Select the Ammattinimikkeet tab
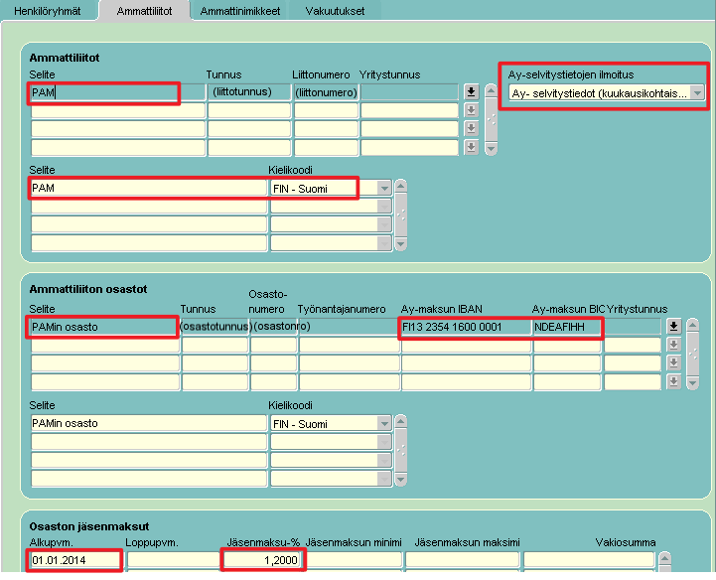Viewport: 716px width, 580px height. tap(240, 11)
